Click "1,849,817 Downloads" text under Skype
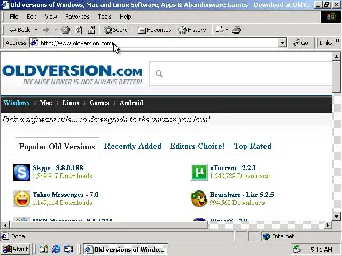The image size is (342, 256). (62, 176)
